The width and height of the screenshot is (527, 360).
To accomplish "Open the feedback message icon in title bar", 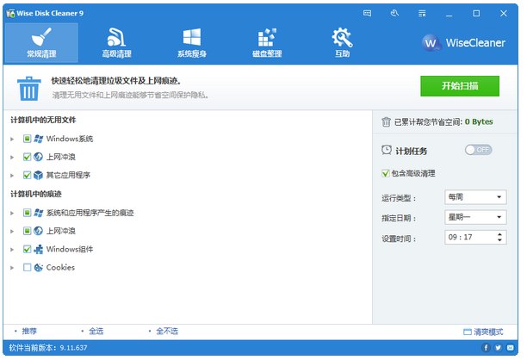I will pyautogui.click(x=368, y=14).
